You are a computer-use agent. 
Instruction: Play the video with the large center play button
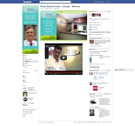pyautogui.click(x=64, y=58)
